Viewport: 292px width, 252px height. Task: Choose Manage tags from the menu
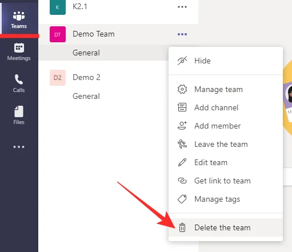[226, 199]
